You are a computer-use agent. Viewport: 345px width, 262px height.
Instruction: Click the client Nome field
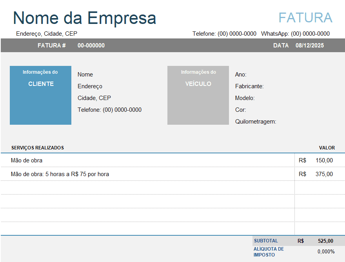tap(85, 75)
